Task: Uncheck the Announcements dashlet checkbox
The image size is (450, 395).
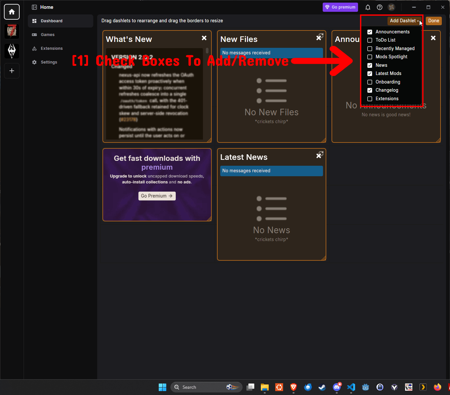Action: click(x=370, y=32)
